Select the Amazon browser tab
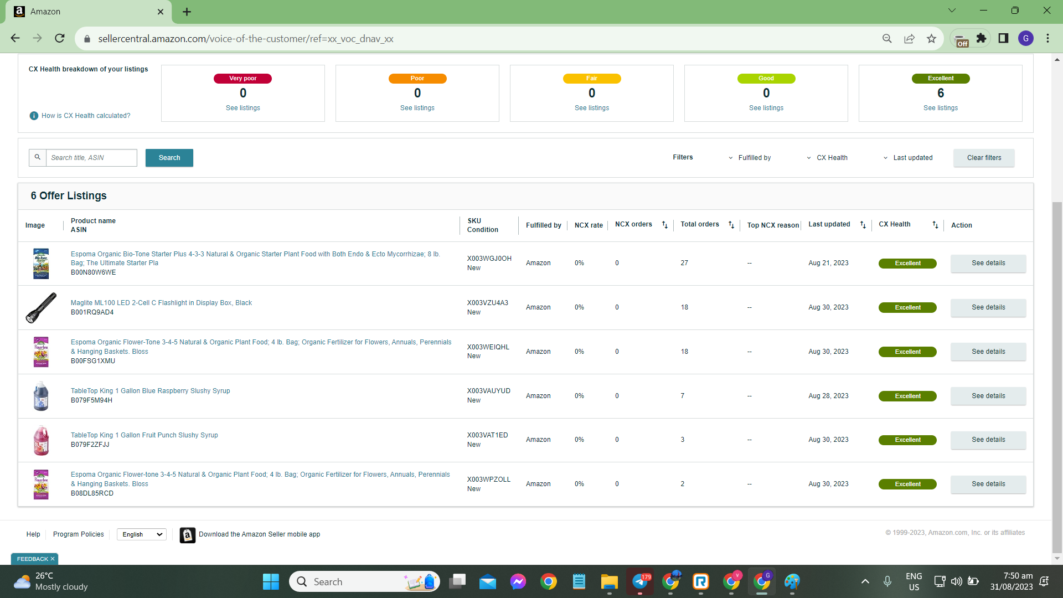This screenshot has height=598, width=1063. (89, 12)
